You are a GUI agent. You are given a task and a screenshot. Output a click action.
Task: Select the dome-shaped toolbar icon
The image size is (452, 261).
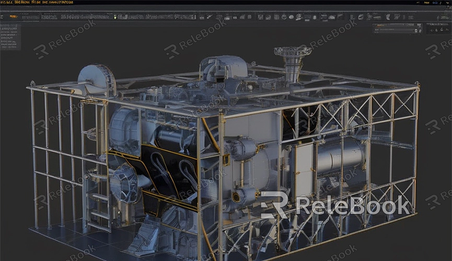pos(332,17)
